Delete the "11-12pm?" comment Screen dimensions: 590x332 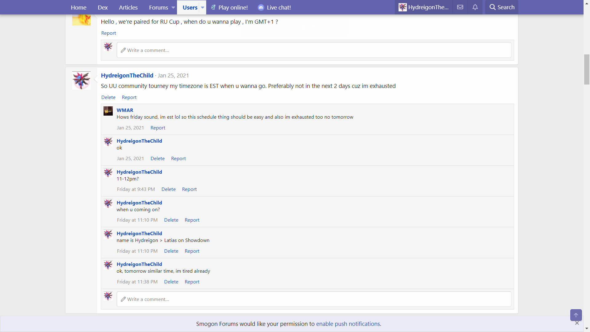pos(168,189)
